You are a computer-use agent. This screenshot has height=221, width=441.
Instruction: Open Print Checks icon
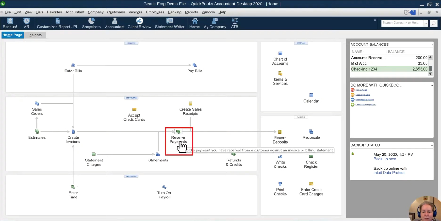click(x=280, y=184)
